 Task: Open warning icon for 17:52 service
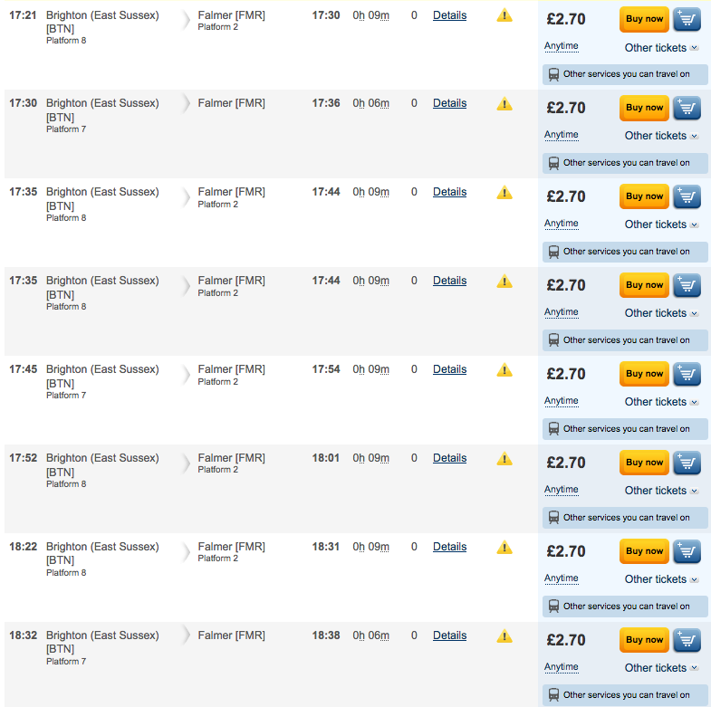coord(504,459)
